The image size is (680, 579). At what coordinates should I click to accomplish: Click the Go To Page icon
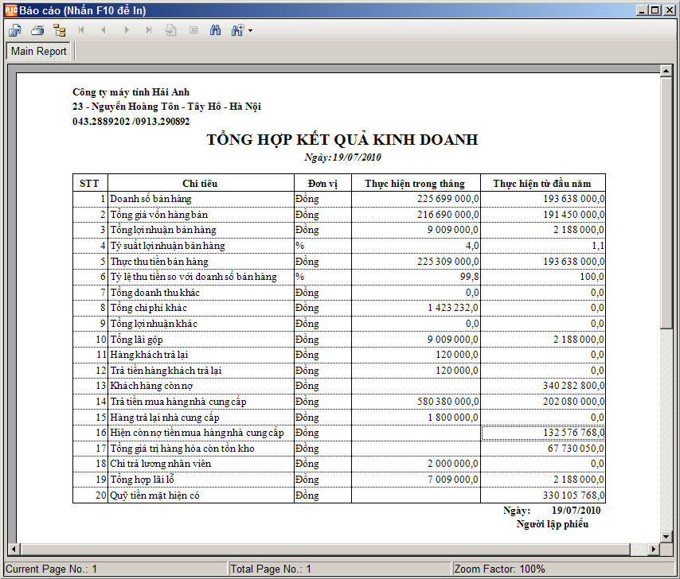tap(171, 30)
